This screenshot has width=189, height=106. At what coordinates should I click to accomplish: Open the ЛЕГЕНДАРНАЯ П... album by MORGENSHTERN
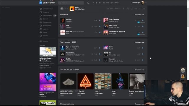68,81
